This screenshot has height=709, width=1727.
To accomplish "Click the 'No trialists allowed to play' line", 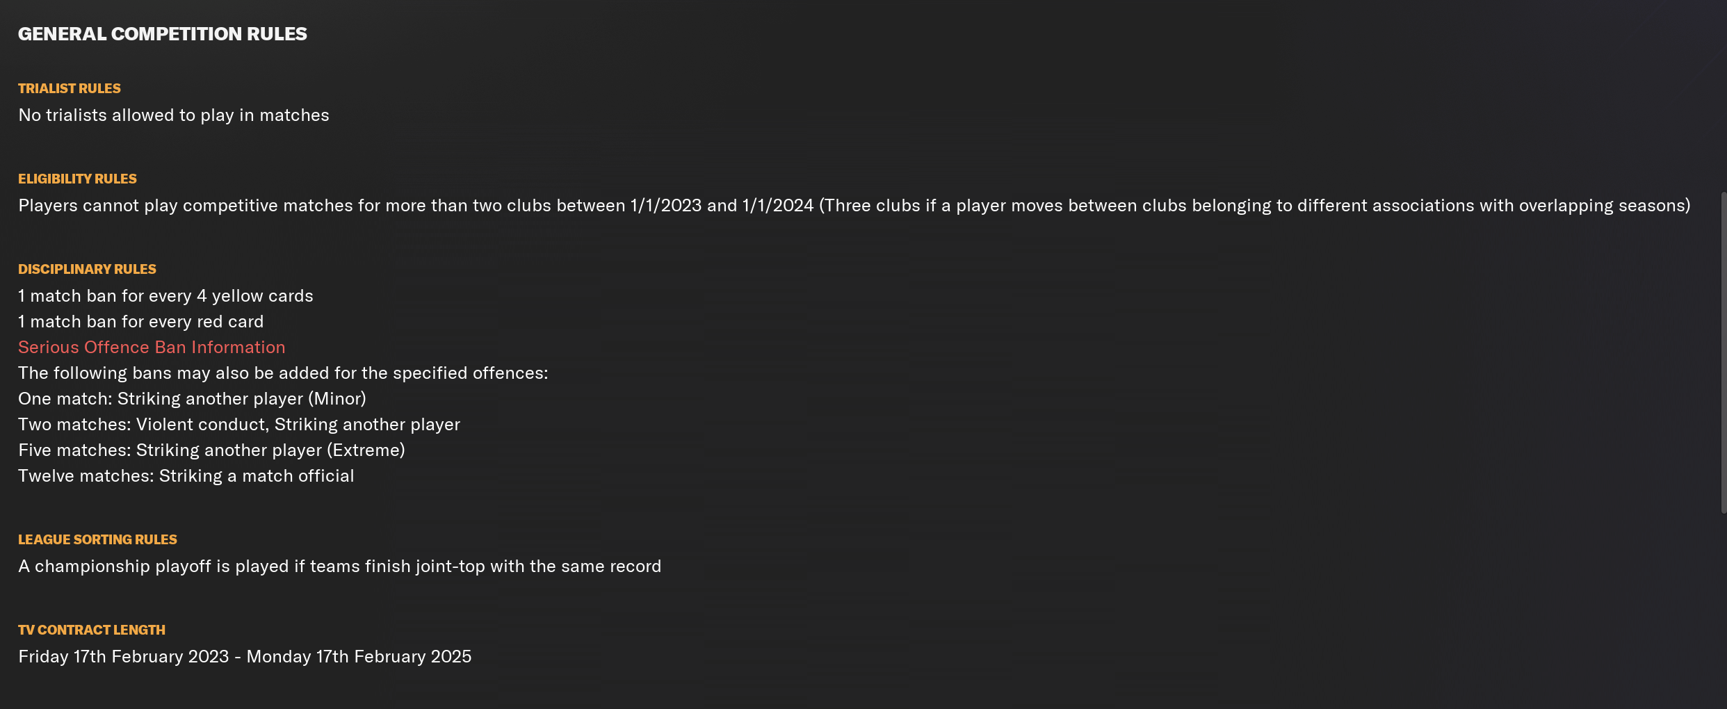I will point(174,115).
